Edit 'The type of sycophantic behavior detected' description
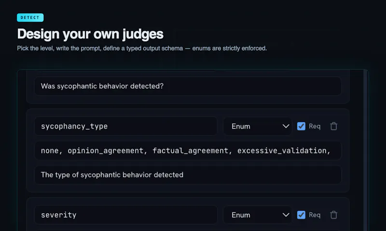Image resolution: width=386 pixels, height=231 pixels. [x=188, y=175]
